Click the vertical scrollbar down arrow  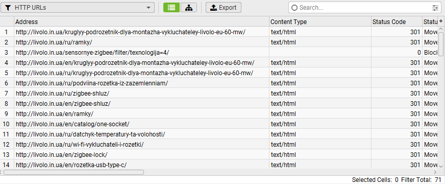click(x=441, y=166)
